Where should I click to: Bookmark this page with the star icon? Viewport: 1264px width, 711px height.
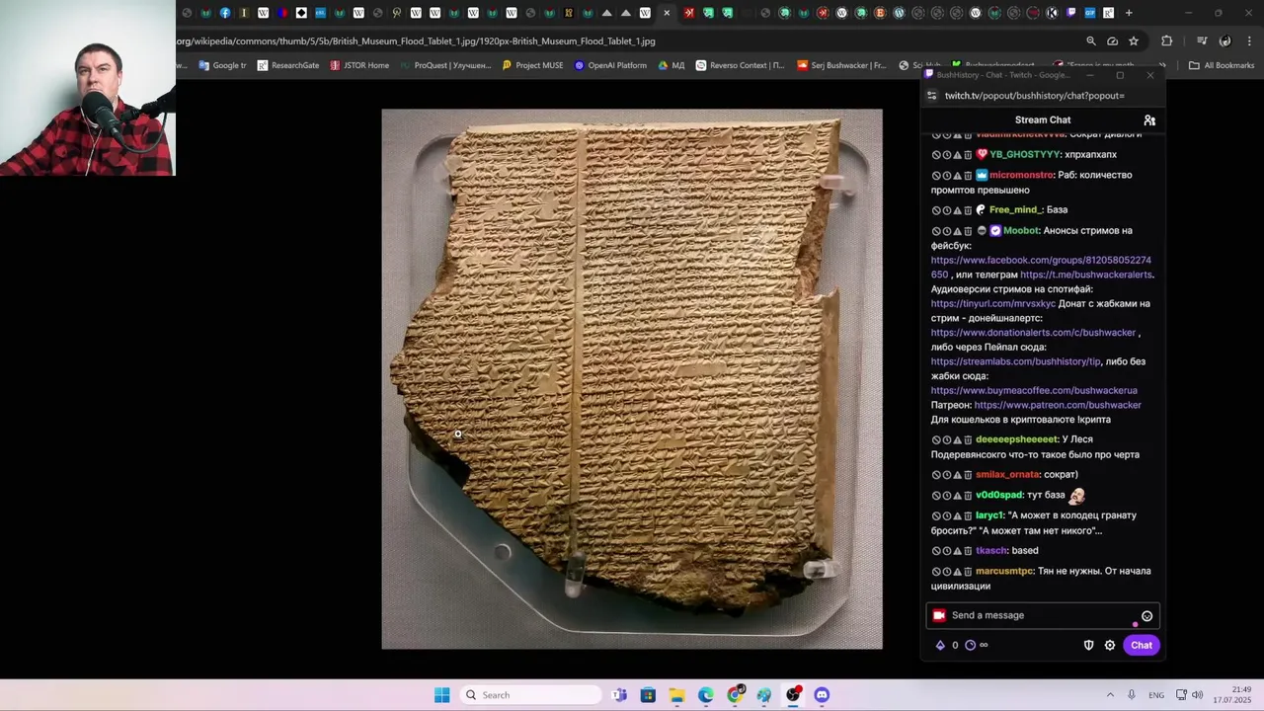(1134, 41)
